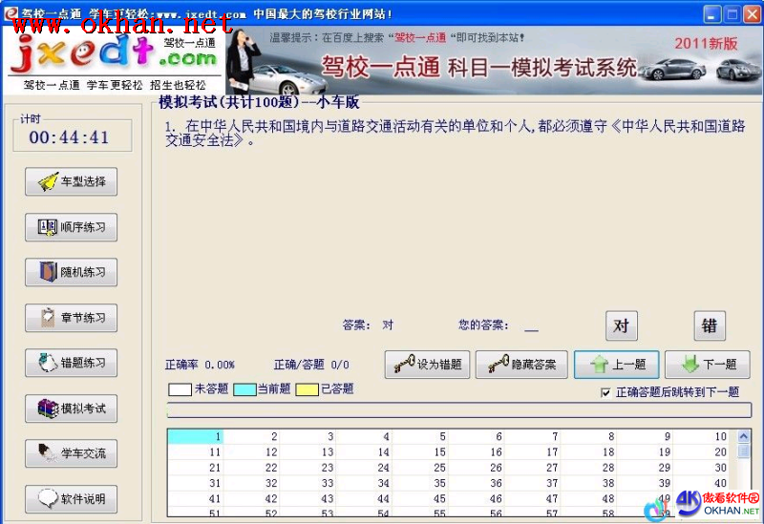Start 模拟考试 mock exam
Image resolution: width=764 pixels, height=524 pixels.
click(71, 409)
